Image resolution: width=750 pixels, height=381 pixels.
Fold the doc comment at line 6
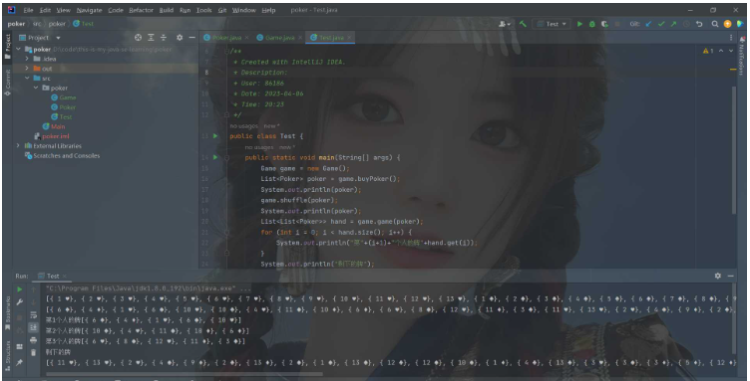pos(226,52)
